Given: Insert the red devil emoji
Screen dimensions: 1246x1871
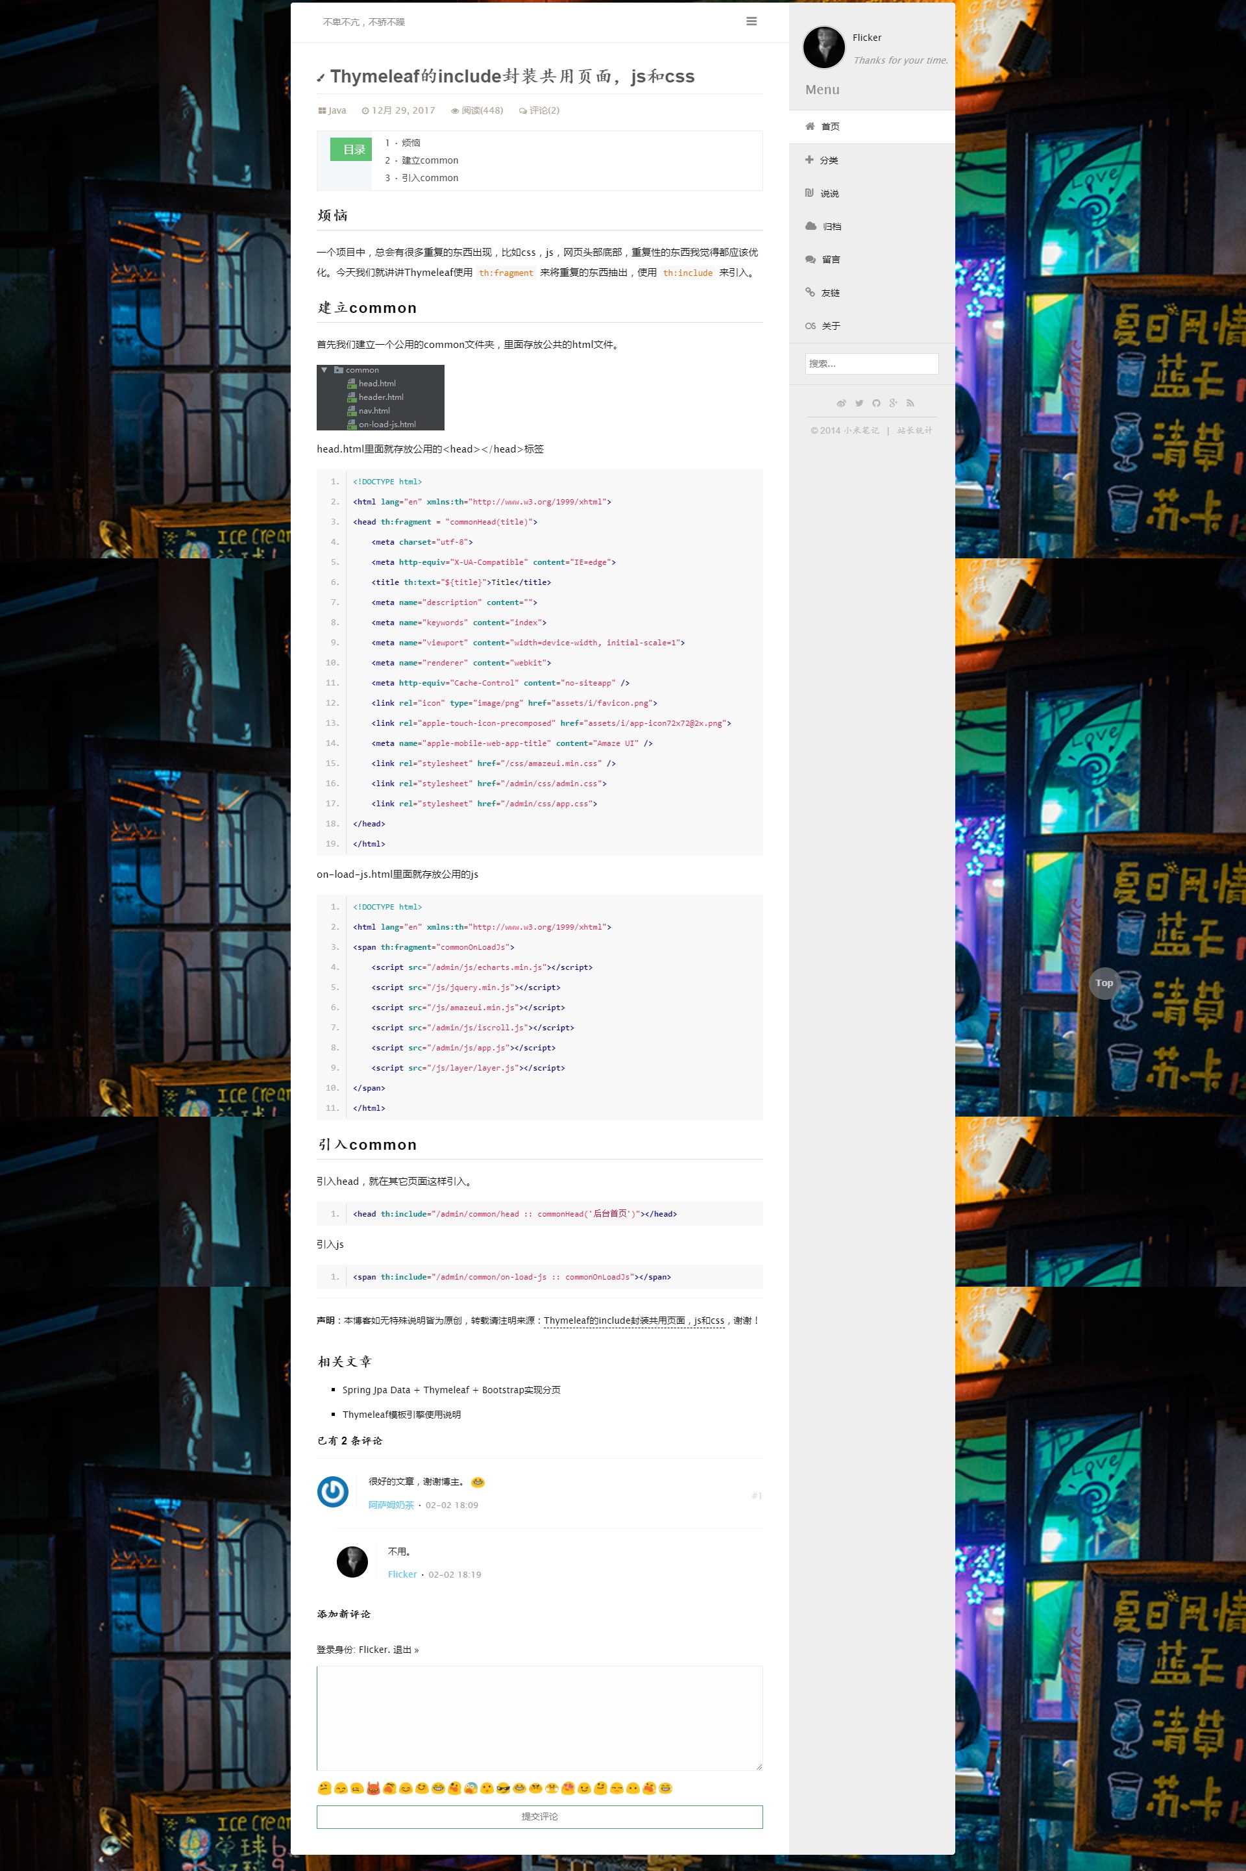Looking at the screenshot, I should tap(374, 1789).
